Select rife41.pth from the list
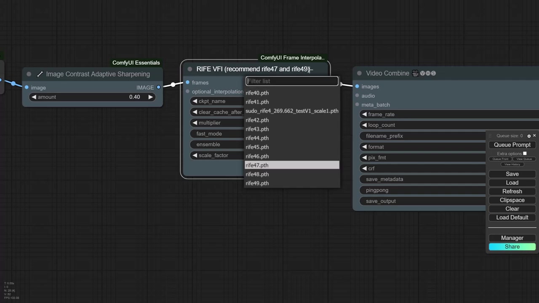This screenshot has height=303, width=539. click(x=292, y=102)
